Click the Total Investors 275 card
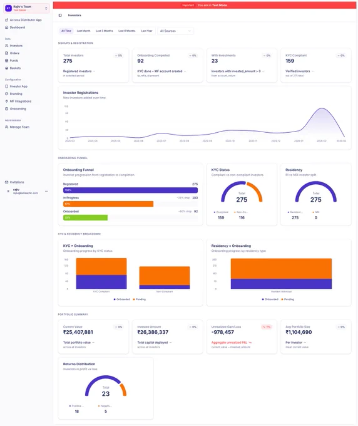Screen dimensions: 358x426 pyautogui.click(x=93, y=65)
